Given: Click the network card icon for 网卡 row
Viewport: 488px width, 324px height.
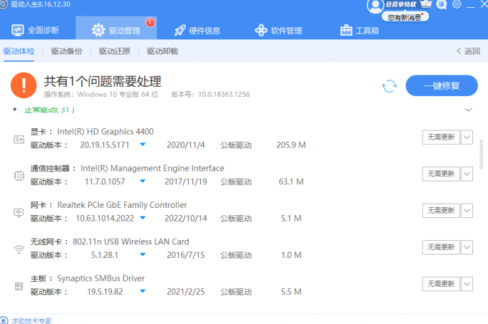Looking at the screenshot, I should [x=19, y=213].
